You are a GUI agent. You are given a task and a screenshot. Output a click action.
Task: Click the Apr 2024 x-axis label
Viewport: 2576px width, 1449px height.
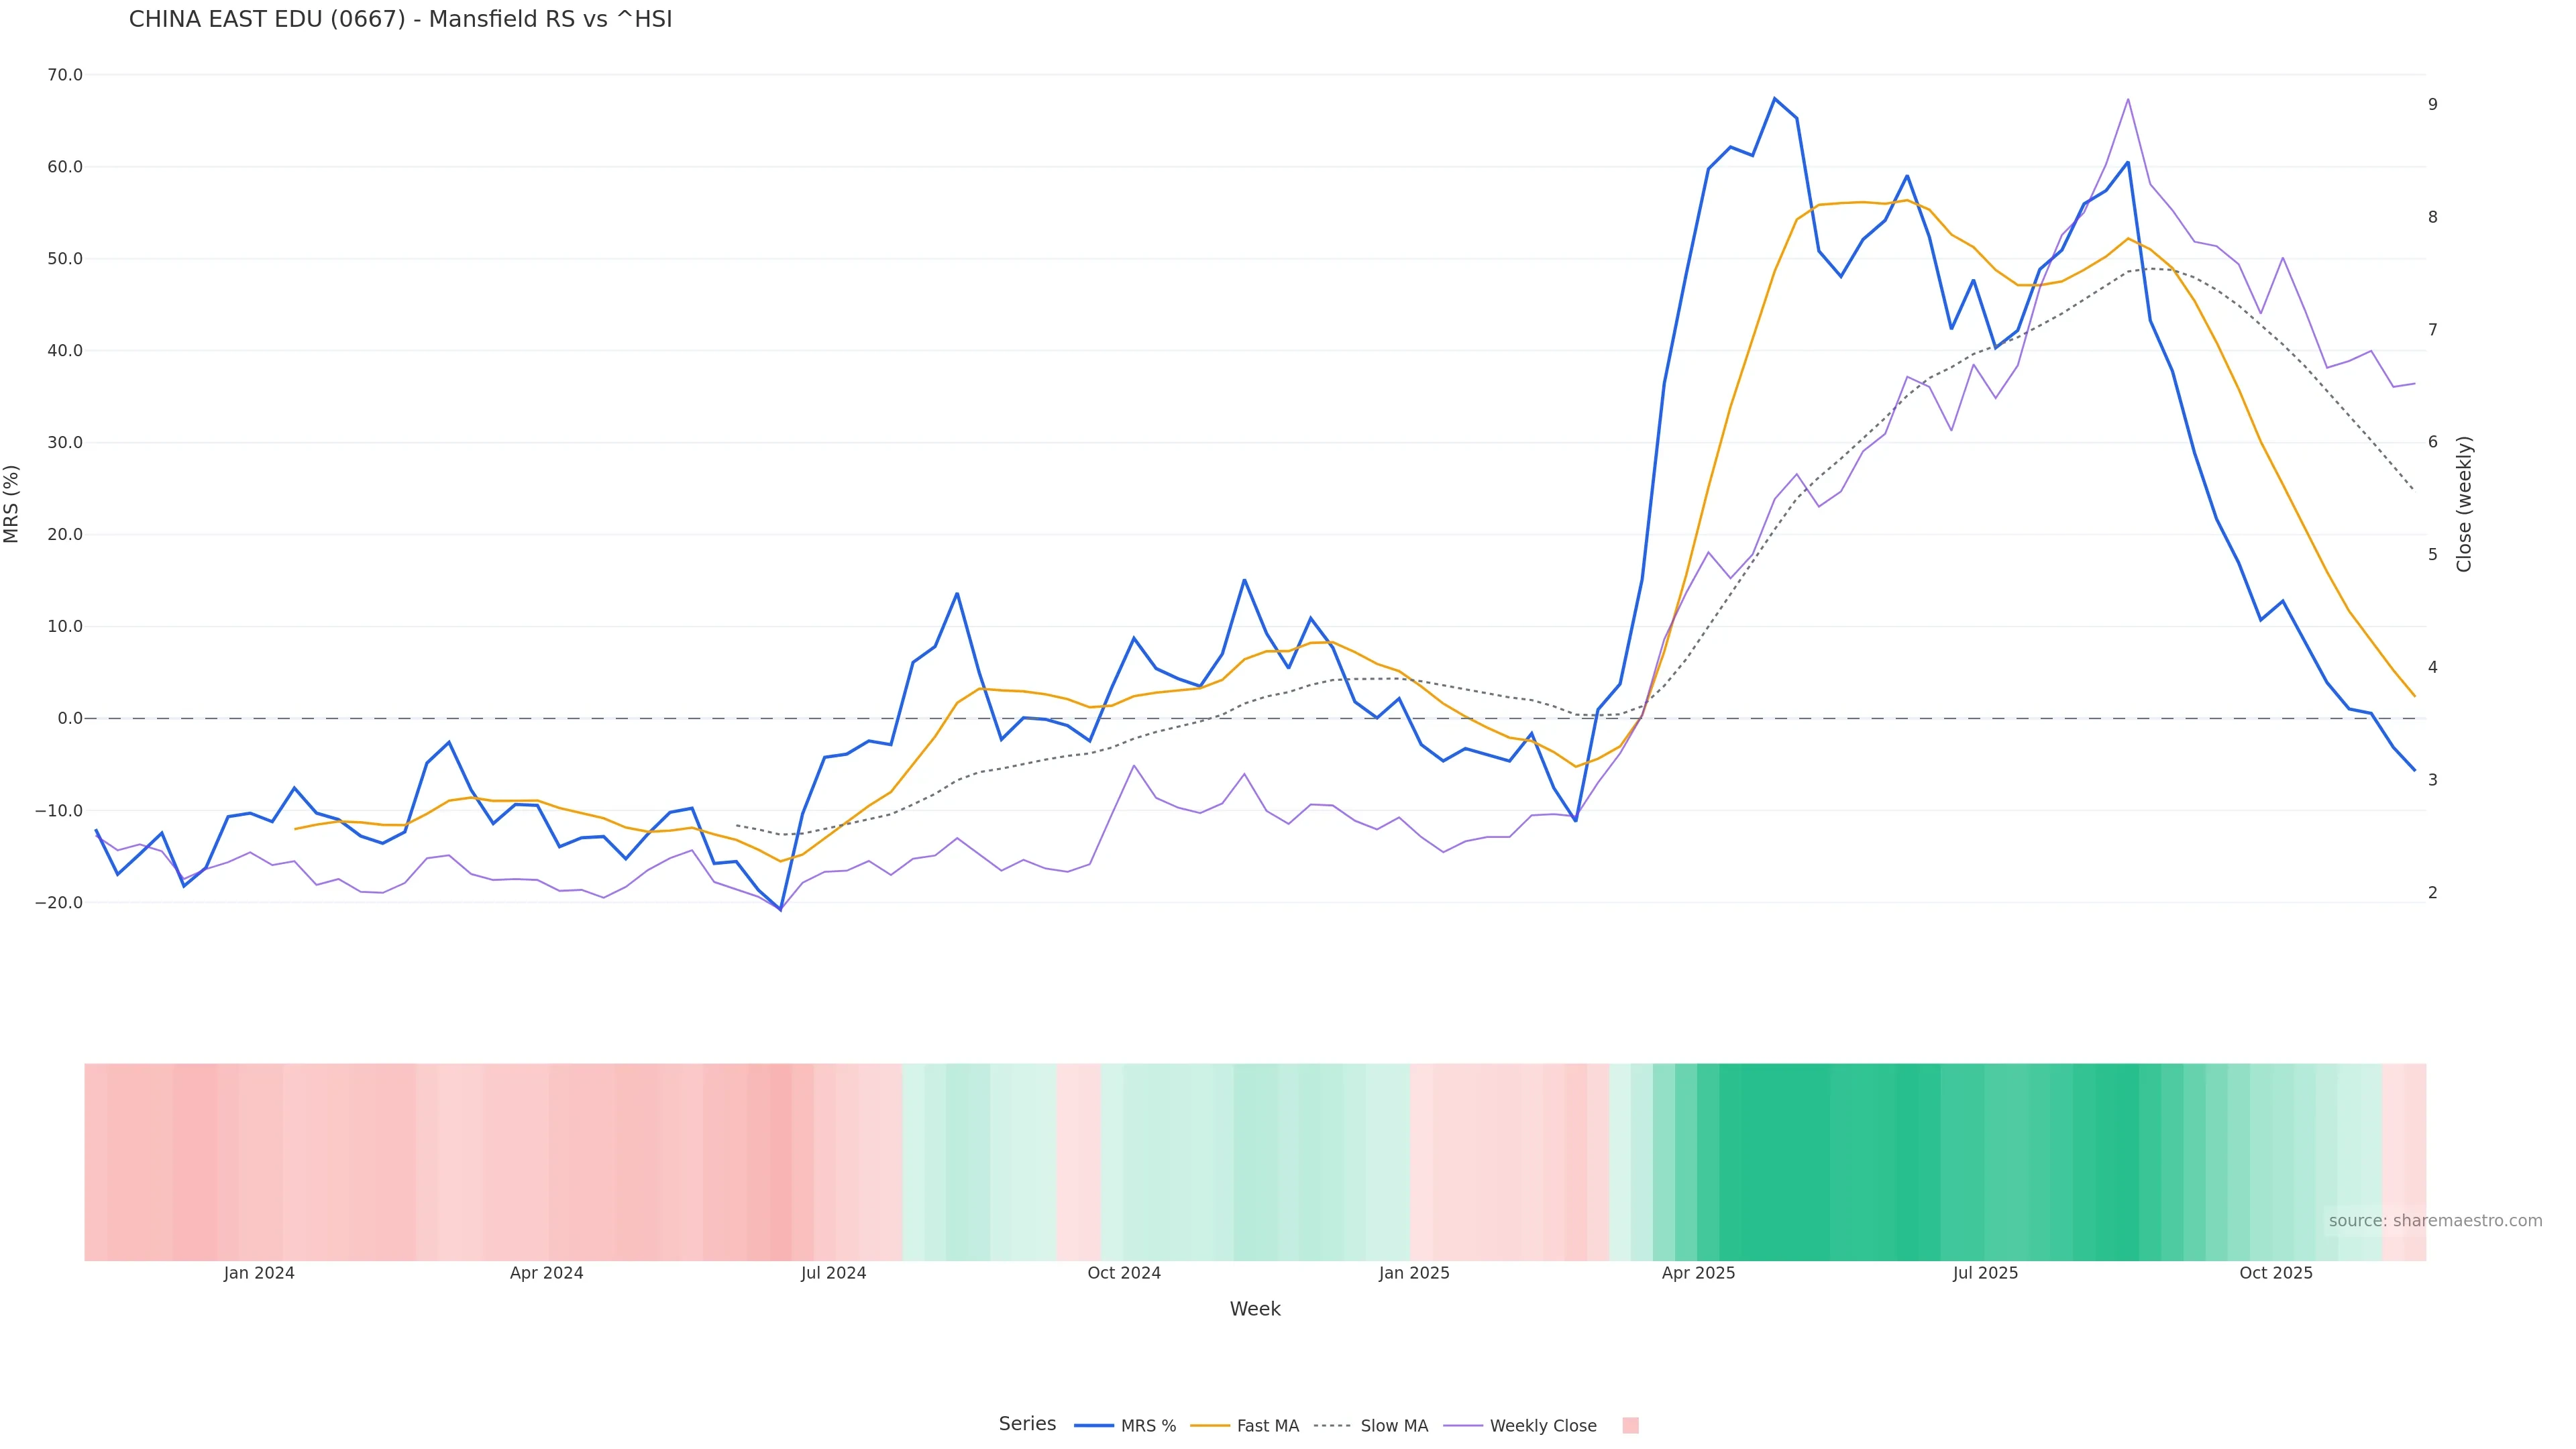tap(546, 1273)
